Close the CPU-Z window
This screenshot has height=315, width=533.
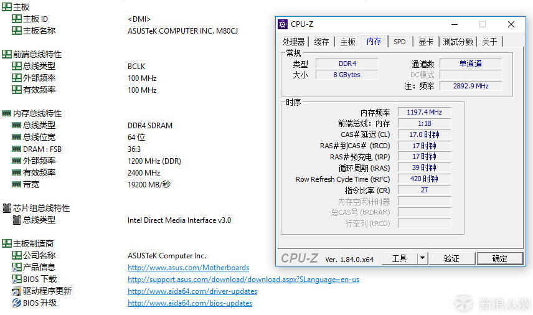[x=511, y=24]
